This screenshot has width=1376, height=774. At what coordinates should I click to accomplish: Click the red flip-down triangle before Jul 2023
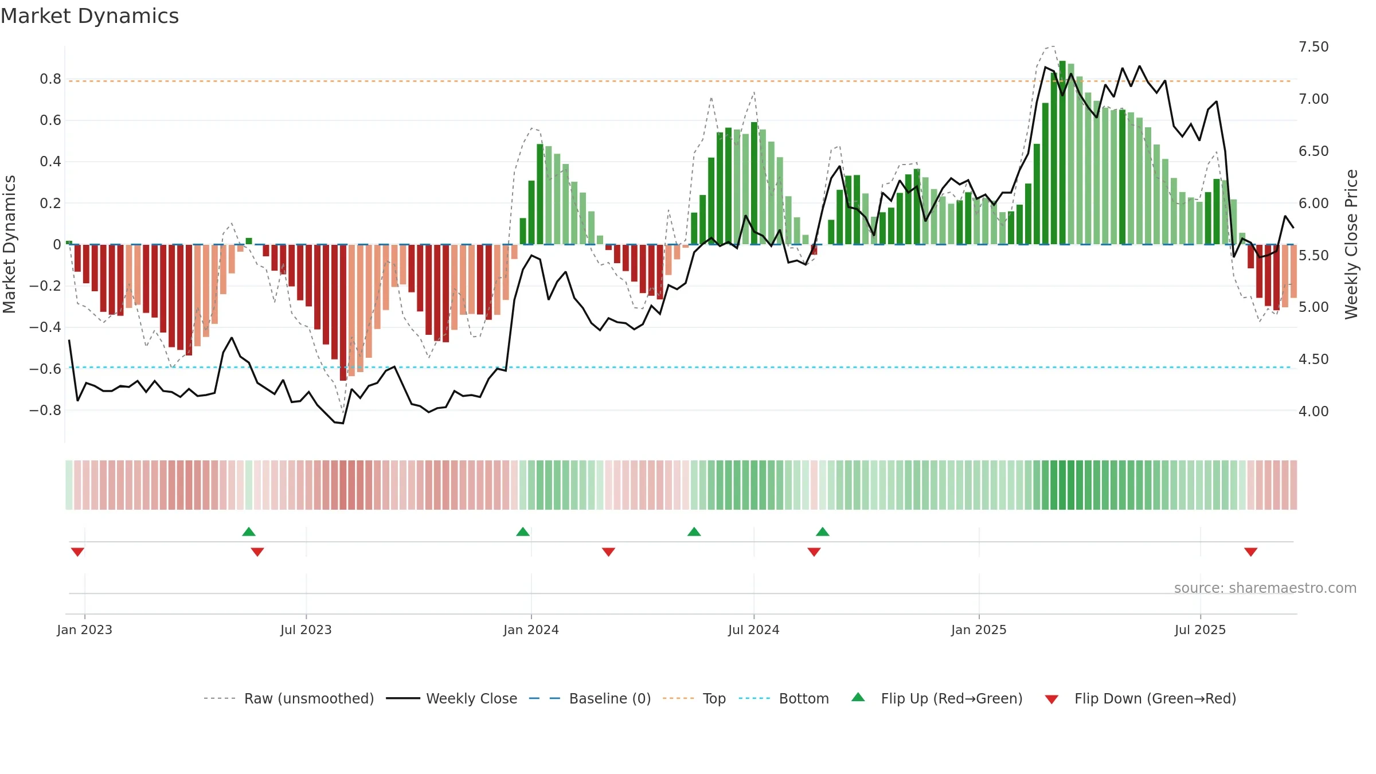click(x=257, y=552)
